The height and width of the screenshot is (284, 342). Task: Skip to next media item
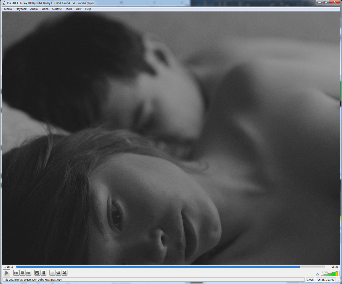[x=28, y=273]
